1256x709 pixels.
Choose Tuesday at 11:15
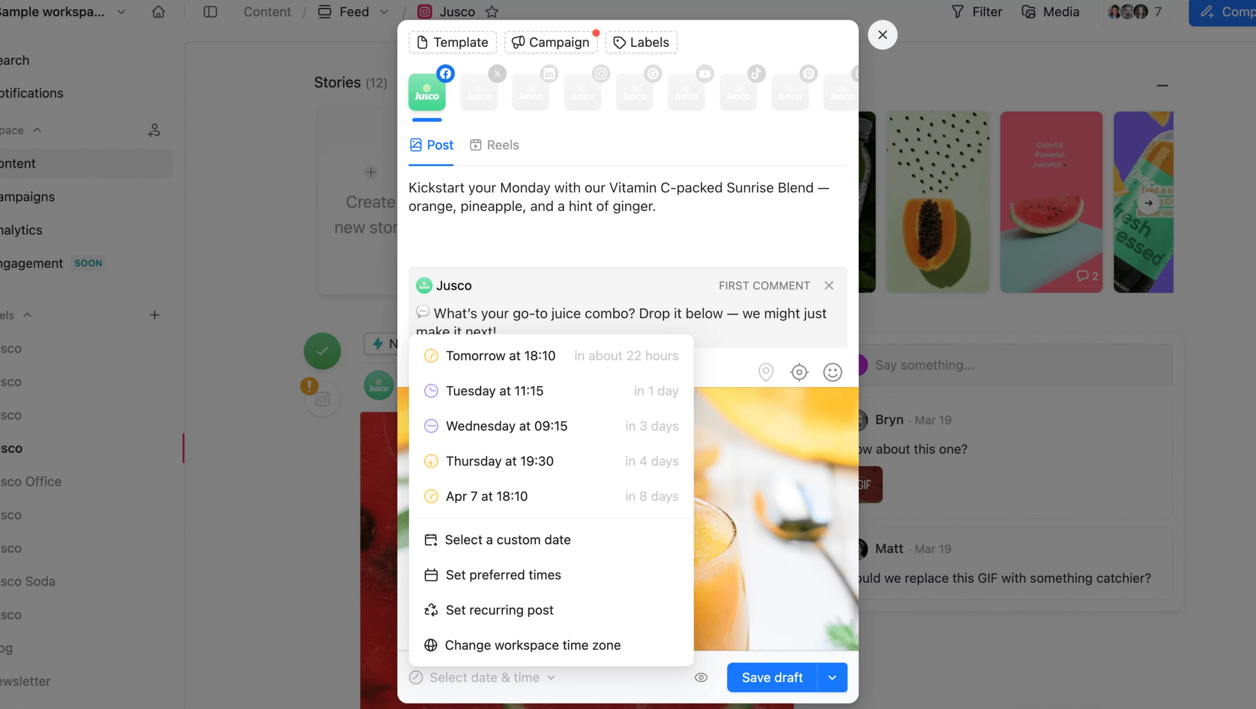(551, 391)
